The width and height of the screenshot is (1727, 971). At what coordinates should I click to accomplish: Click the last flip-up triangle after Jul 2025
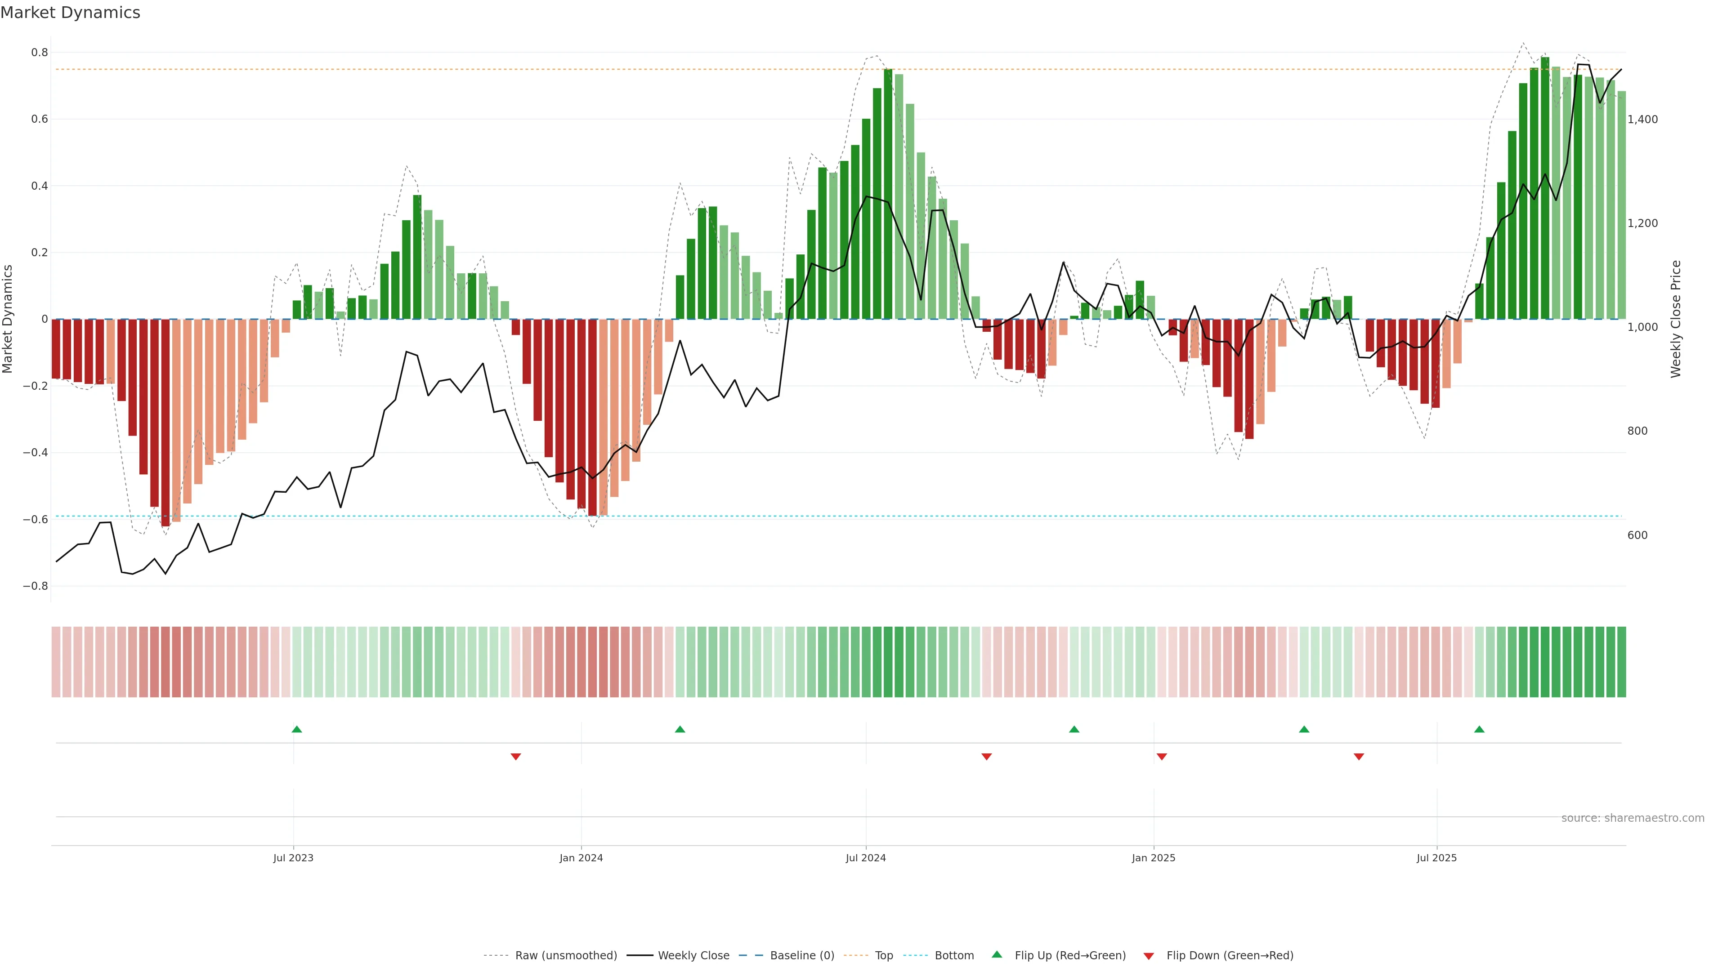[1479, 729]
